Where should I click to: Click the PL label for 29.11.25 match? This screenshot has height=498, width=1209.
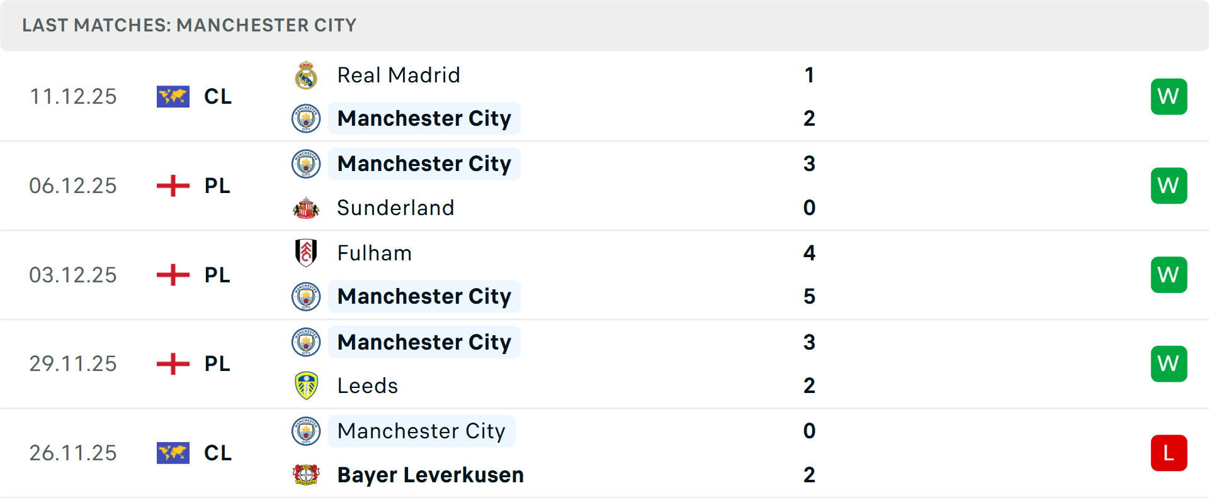[x=217, y=364]
